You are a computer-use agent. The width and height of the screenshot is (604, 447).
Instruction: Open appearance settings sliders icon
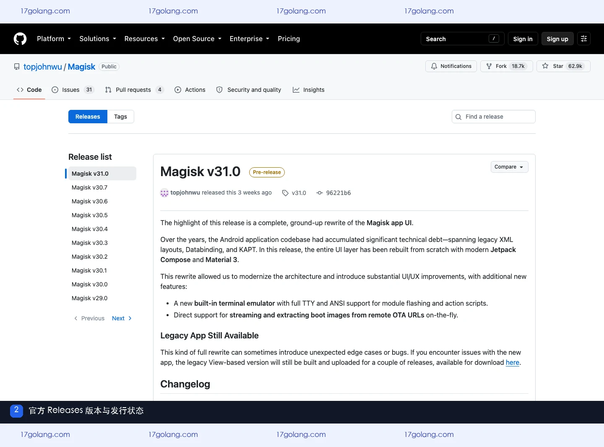(583, 39)
